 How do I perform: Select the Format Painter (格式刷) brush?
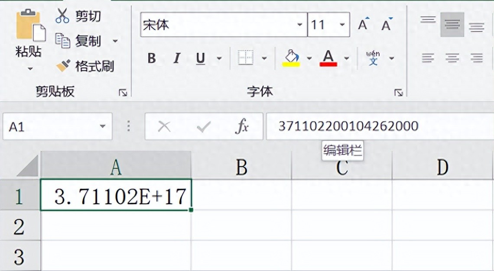point(63,66)
